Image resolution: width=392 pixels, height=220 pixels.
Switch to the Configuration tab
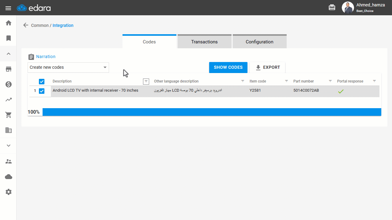260,41
